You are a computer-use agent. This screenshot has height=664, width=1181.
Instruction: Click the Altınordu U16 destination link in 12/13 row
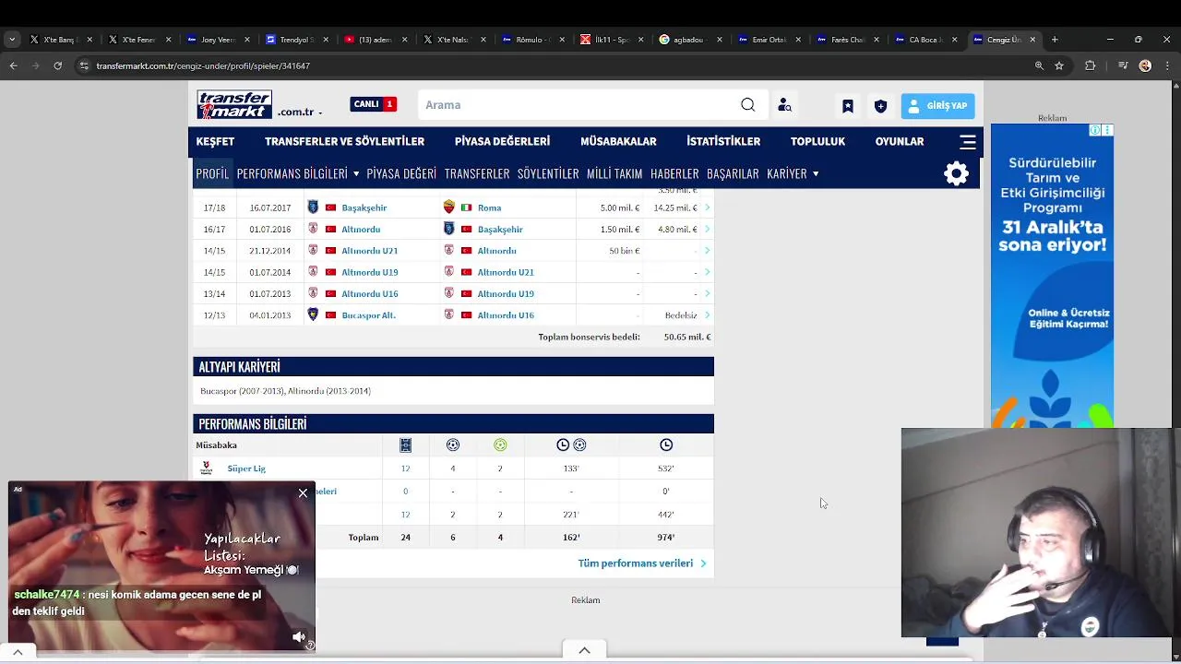tap(506, 315)
